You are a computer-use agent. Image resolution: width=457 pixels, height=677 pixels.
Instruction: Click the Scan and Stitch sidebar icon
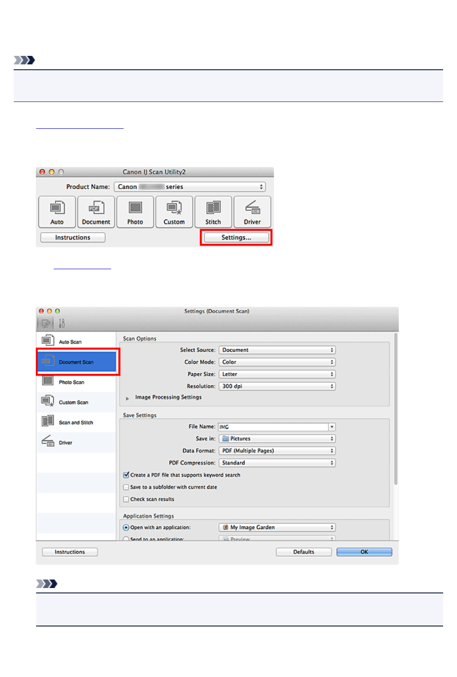coord(48,421)
